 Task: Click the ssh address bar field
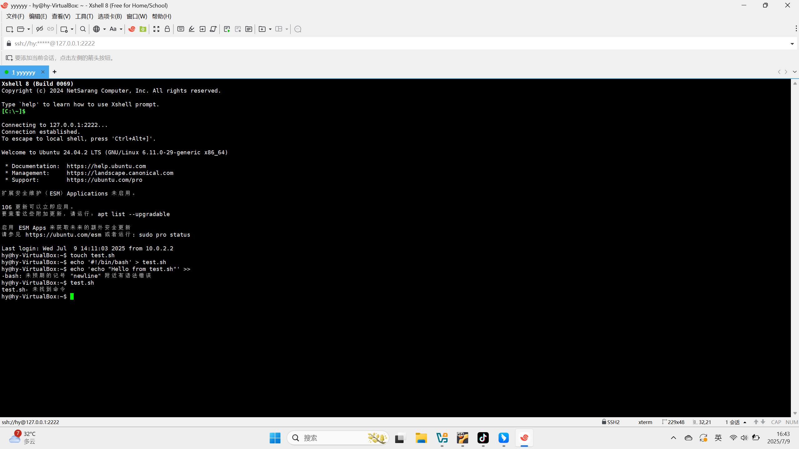click(375, 43)
